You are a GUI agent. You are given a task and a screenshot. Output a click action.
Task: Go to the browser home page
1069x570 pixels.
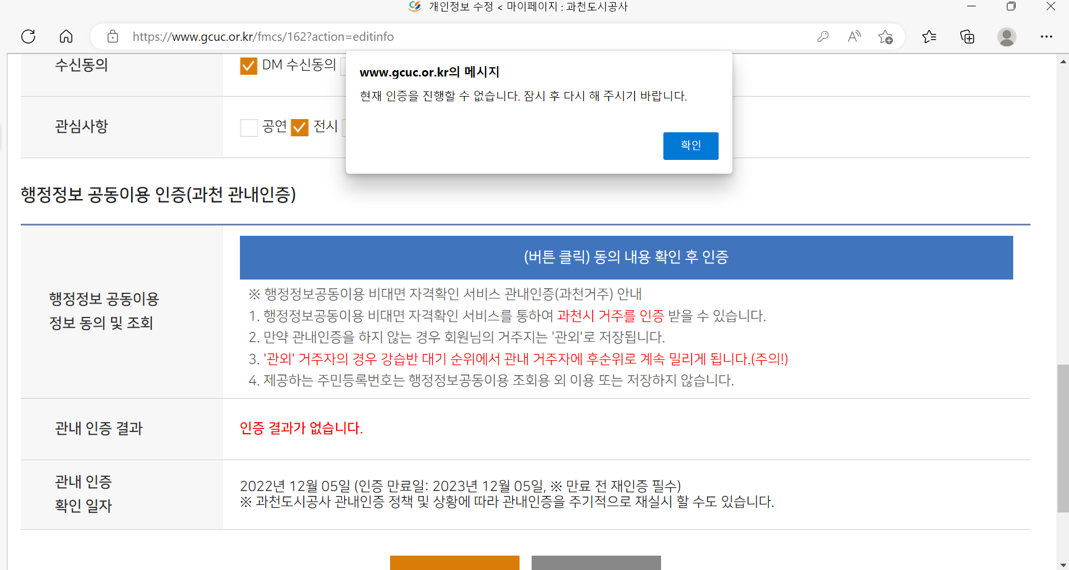[66, 37]
